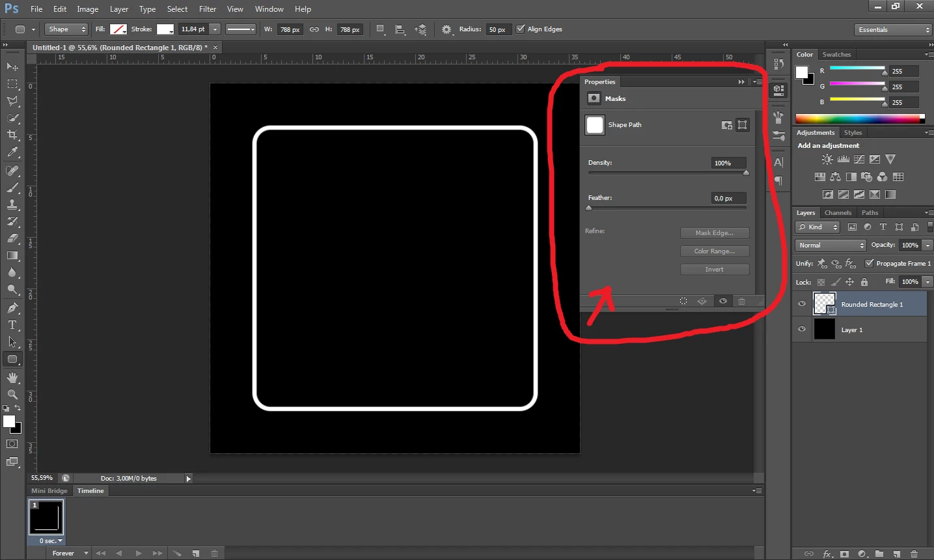Click the Color Range... button
Image resolution: width=934 pixels, height=560 pixels.
point(715,251)
